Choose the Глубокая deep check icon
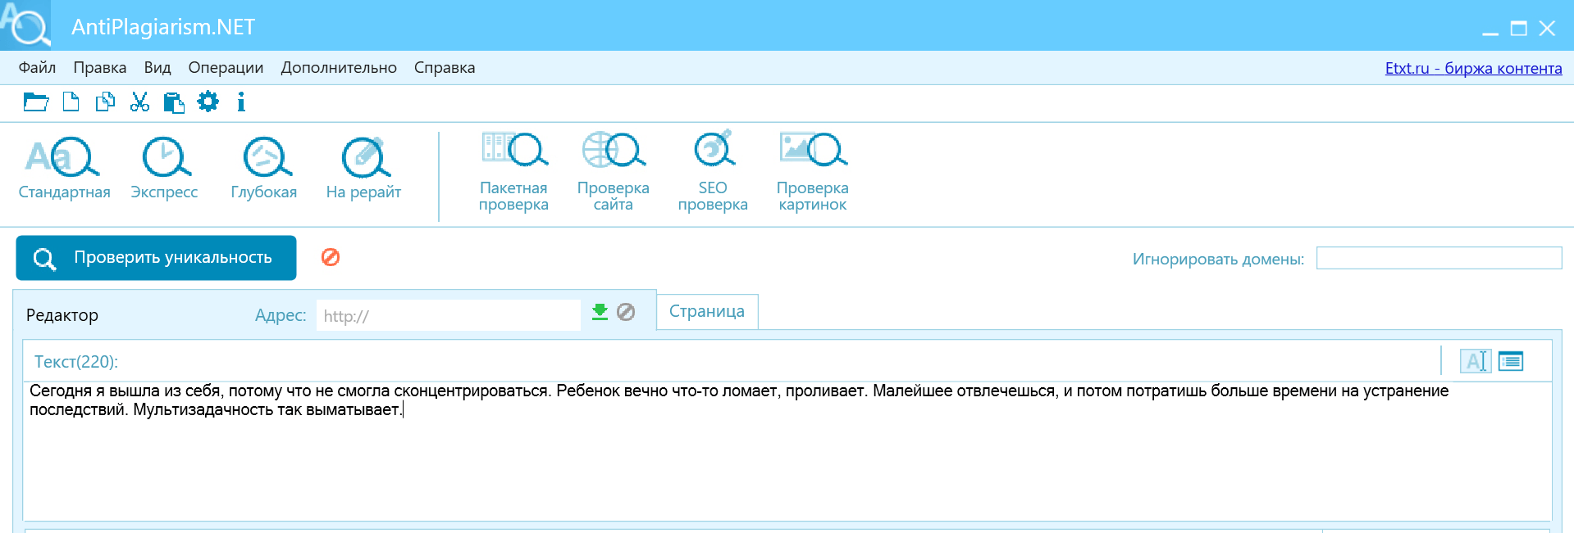 click(x=265, y=158)
